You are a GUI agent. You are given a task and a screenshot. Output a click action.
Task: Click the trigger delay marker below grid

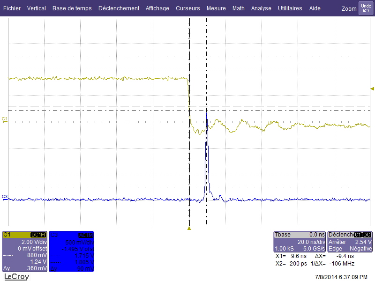tap(189, 229)
